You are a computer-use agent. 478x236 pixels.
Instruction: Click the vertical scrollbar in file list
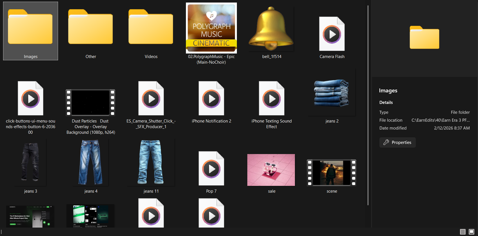click(368, 104)
